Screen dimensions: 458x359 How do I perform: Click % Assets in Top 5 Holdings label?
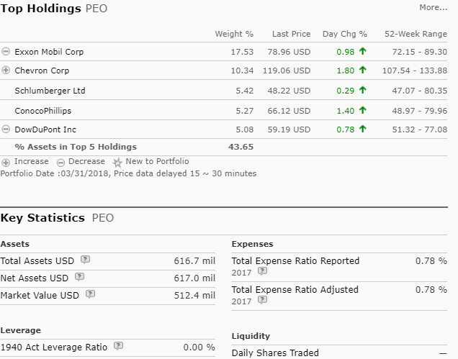[x=76, y=147]
